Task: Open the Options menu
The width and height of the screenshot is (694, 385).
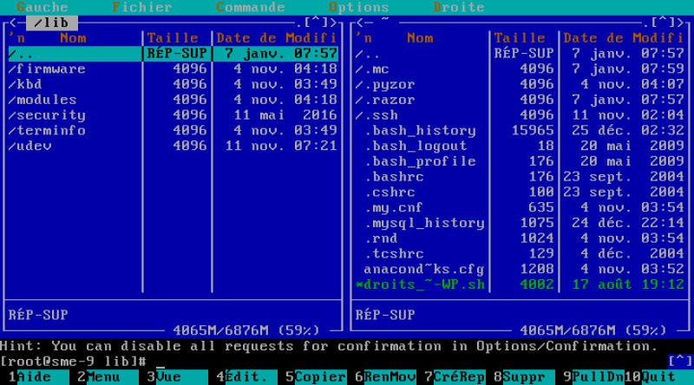Action: tap(359, 7)
